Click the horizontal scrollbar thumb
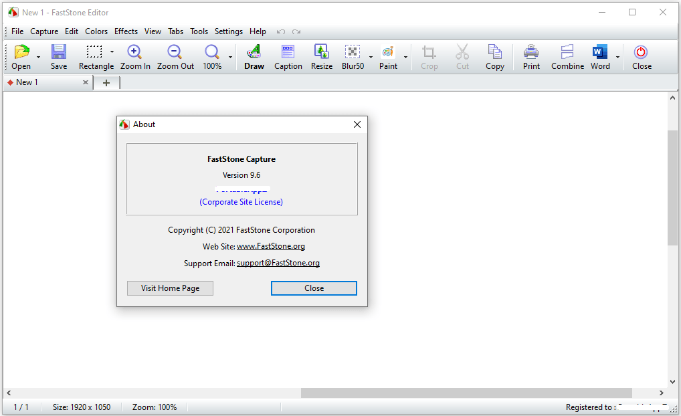This screenshot has height=416, width=681. 466,393
